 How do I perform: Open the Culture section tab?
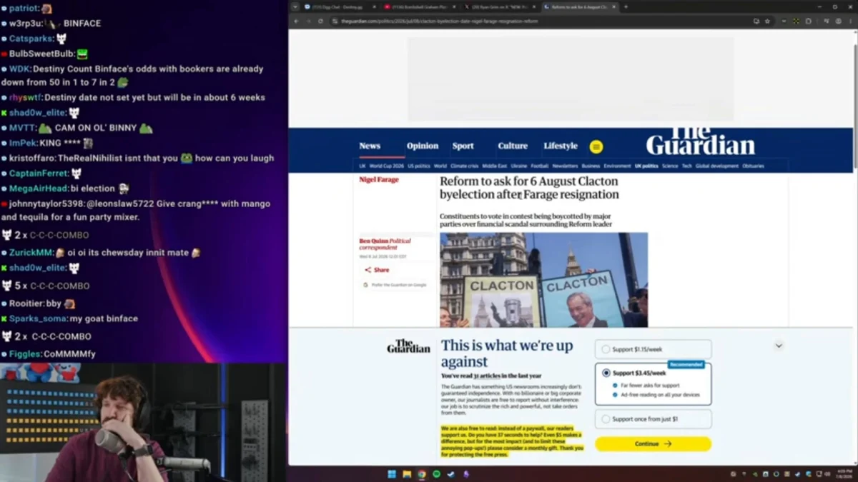513,146
